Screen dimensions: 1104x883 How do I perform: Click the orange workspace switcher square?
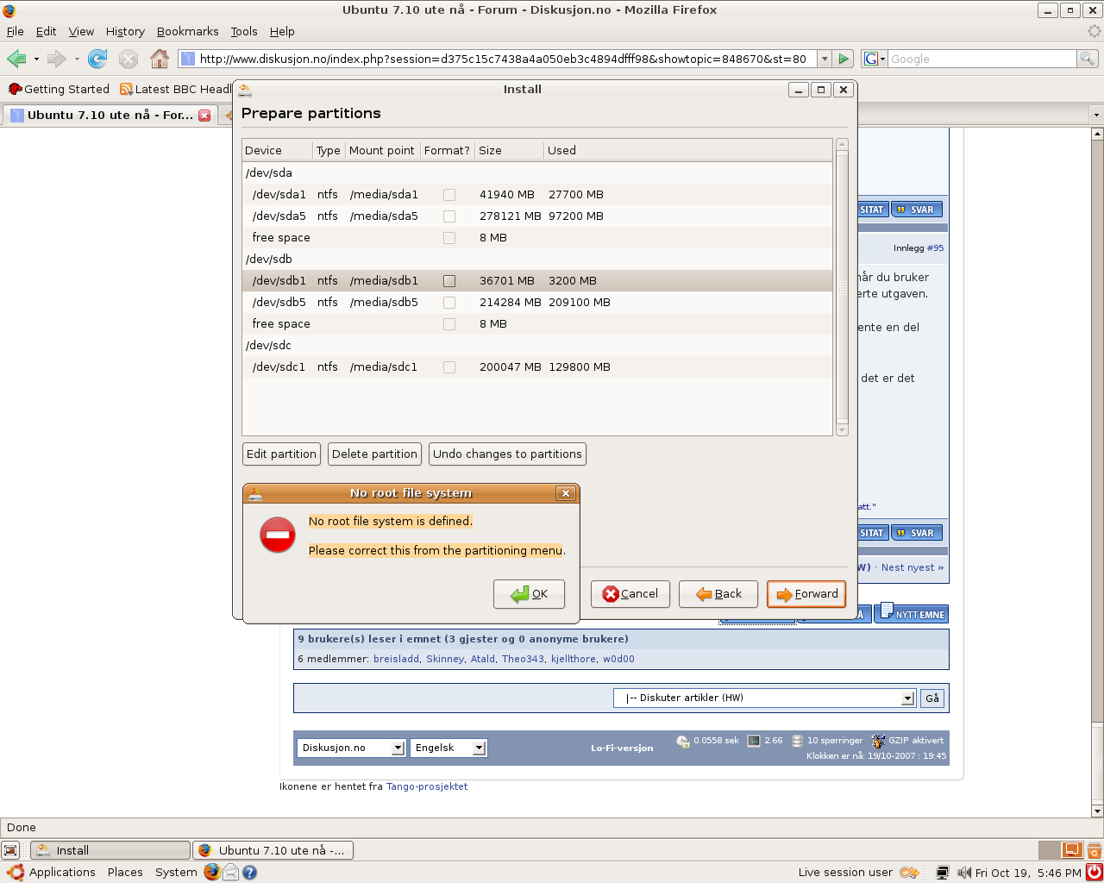pyautogui.click(x=1072, y=850)
